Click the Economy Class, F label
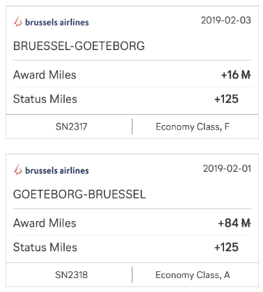 [x=193, y=127]
